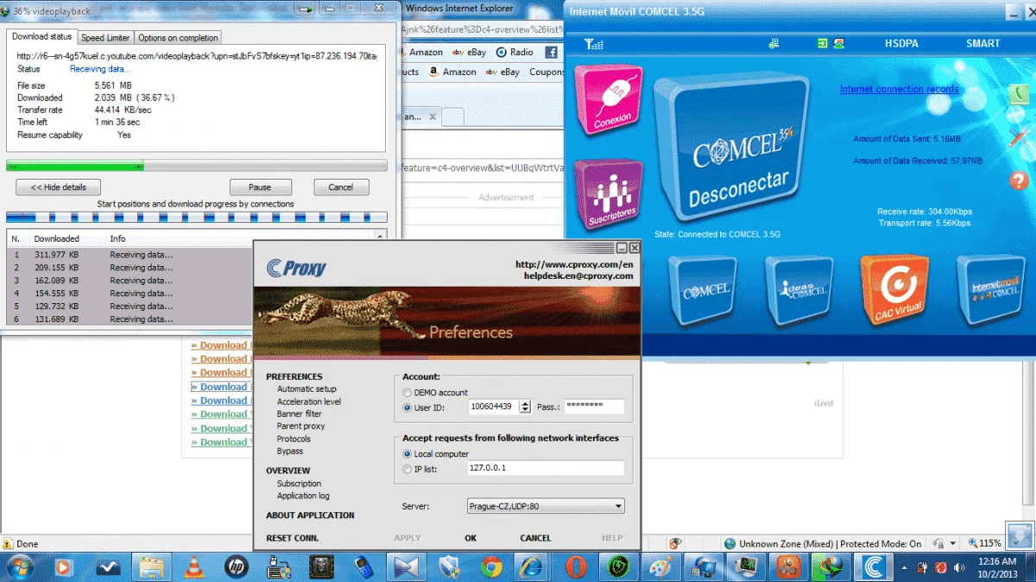Click RESET CONN. in CProxy
Image resolution: width=1036 pixels, height=582 pixels.
click(x=292, y=538)
